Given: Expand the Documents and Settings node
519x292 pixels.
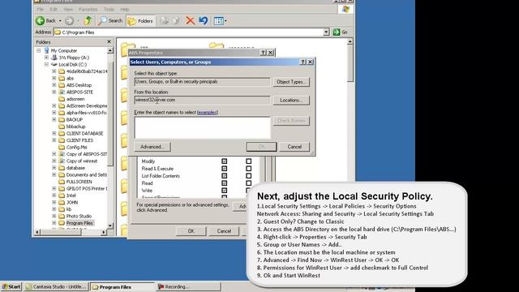Looking at the screenshot, I should (54, 175).
